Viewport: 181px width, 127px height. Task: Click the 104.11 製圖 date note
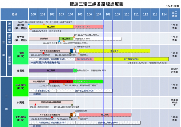172,6
